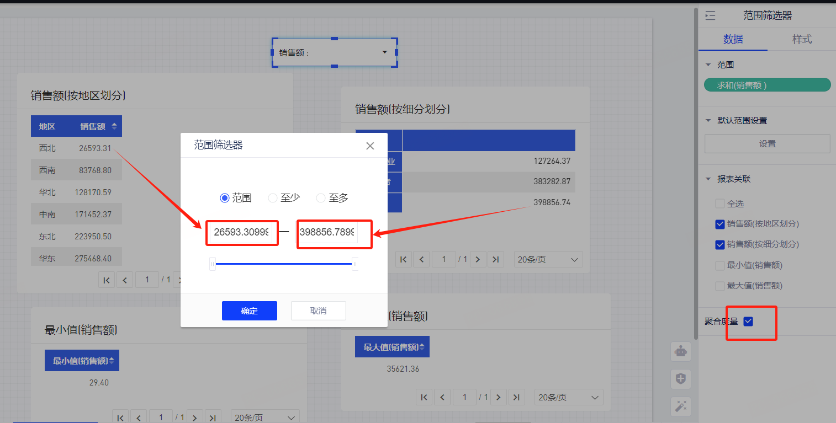Collapse the right panel using top-left icon
The height and width of the screenshot is (423, 836).
tap(710, 15)
